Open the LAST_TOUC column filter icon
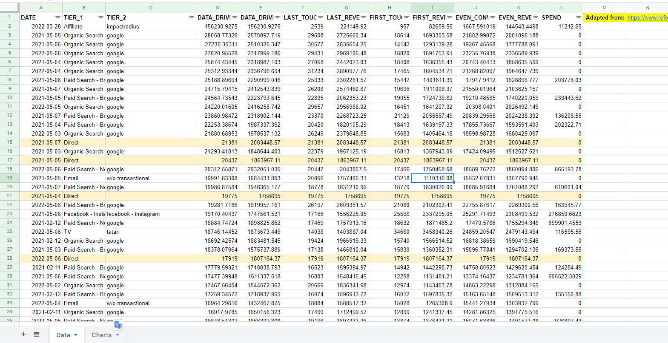Screen dimensions: 668x343 (320, 17)
